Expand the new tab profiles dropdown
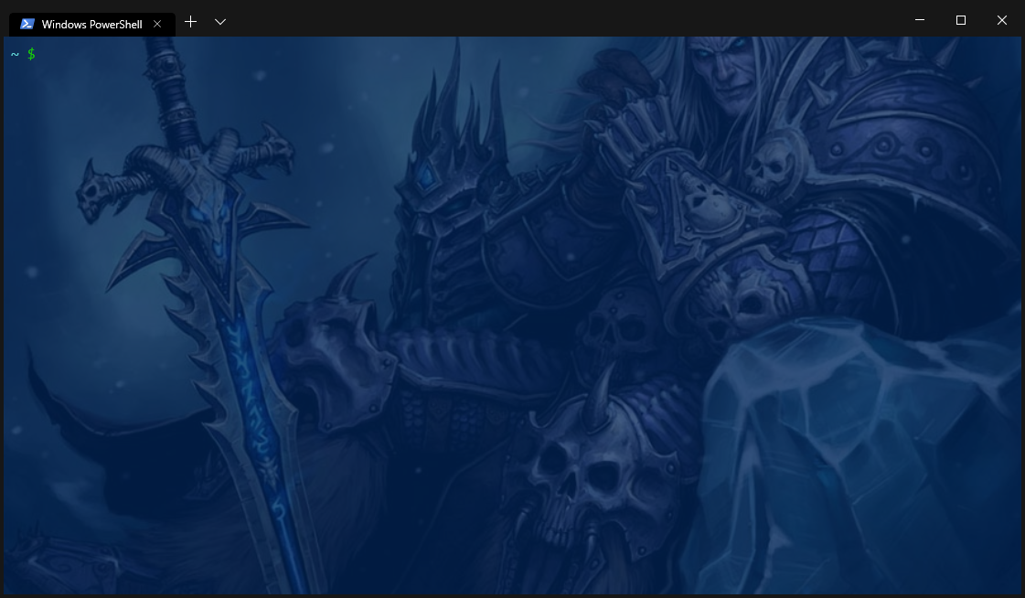This screenshot has height=598, width=1025. point(220,22)
